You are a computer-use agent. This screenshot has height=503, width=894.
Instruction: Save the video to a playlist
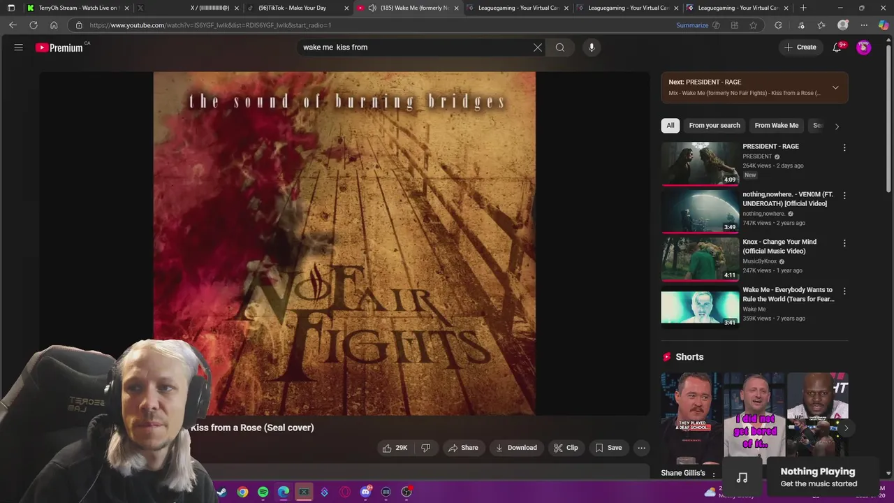(608, 448)
